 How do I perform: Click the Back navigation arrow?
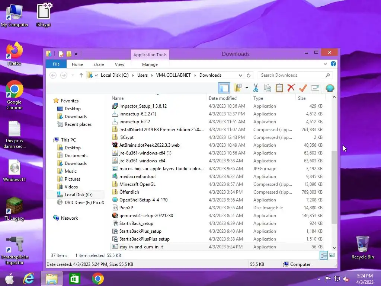pyautogui.click(x=53, y=75)
